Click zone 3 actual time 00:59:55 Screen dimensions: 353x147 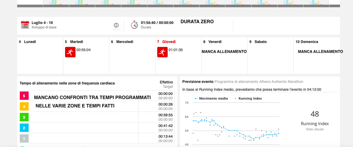point(165,115)
